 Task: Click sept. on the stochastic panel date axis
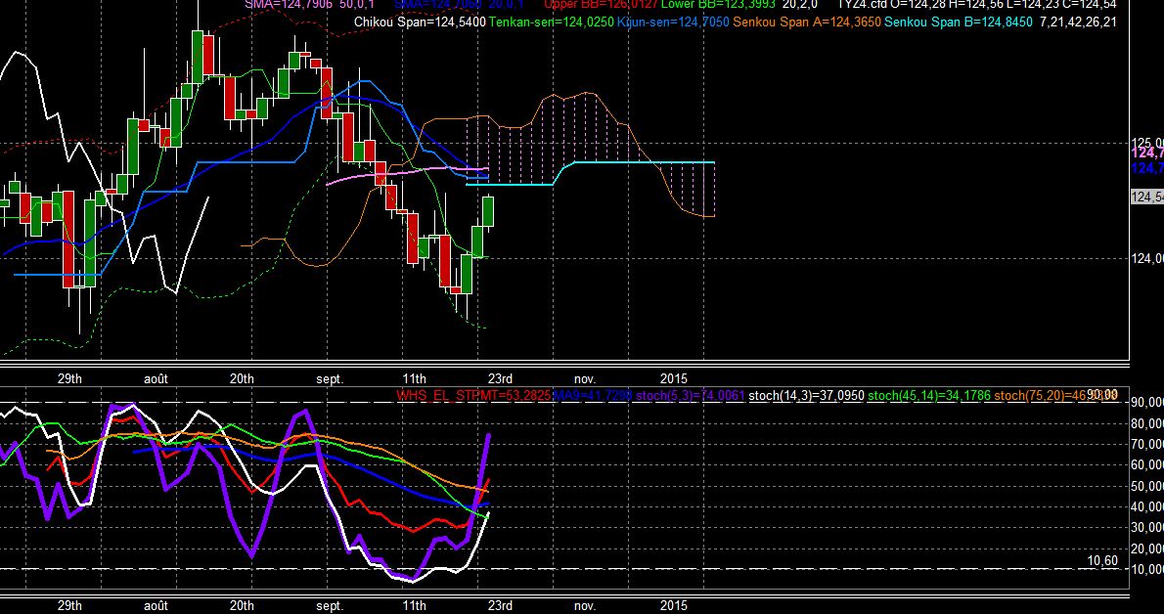pyautogui.click(x=331, y=606)
